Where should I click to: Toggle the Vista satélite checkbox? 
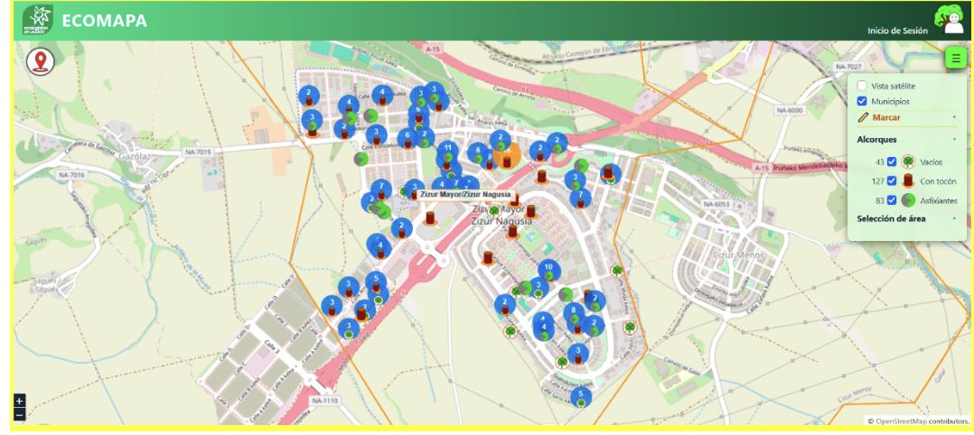(862, 86)
